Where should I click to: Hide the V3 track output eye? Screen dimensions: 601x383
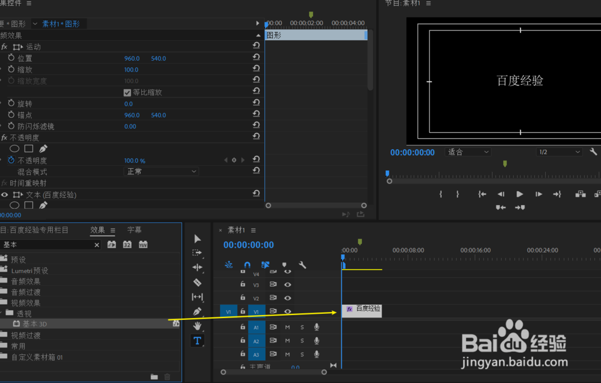(287, 284)
